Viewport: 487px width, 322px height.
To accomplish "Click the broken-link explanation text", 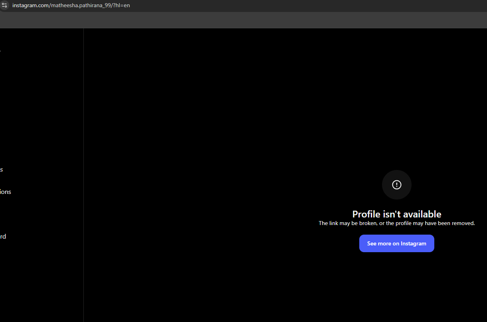I will click(396, 223).
